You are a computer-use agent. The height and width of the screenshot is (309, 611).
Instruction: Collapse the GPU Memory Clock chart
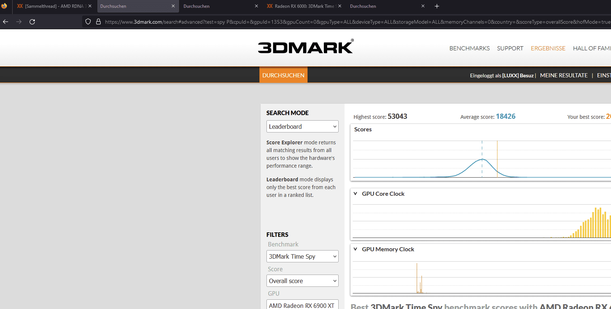[355, 249]
